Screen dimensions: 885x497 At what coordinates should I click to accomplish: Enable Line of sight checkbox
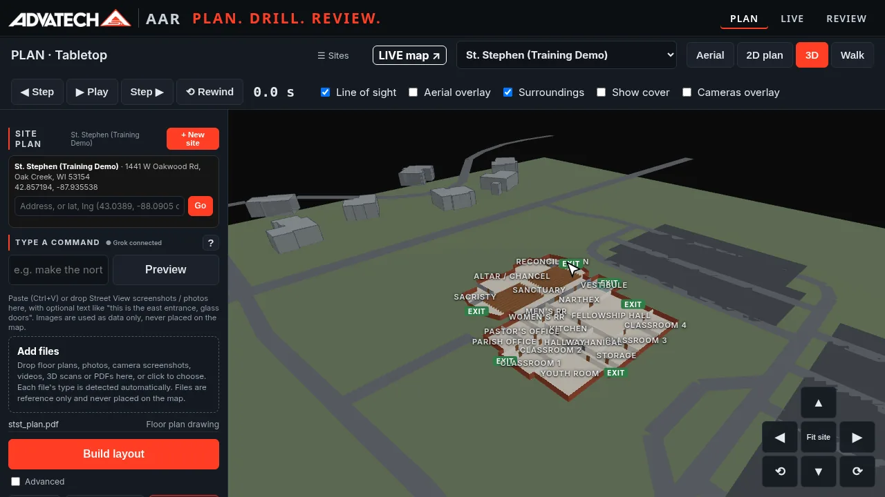[326, 92]
